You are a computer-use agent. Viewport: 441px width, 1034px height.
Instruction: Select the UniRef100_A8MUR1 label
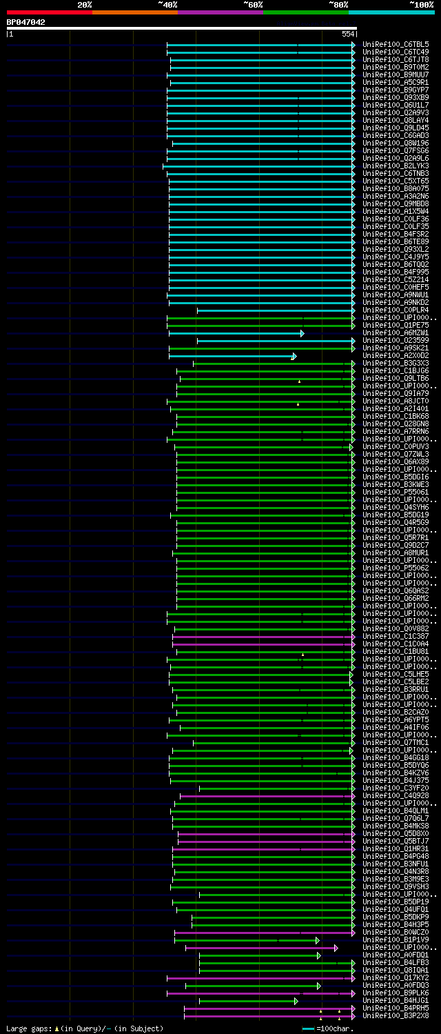click(396, 553)
